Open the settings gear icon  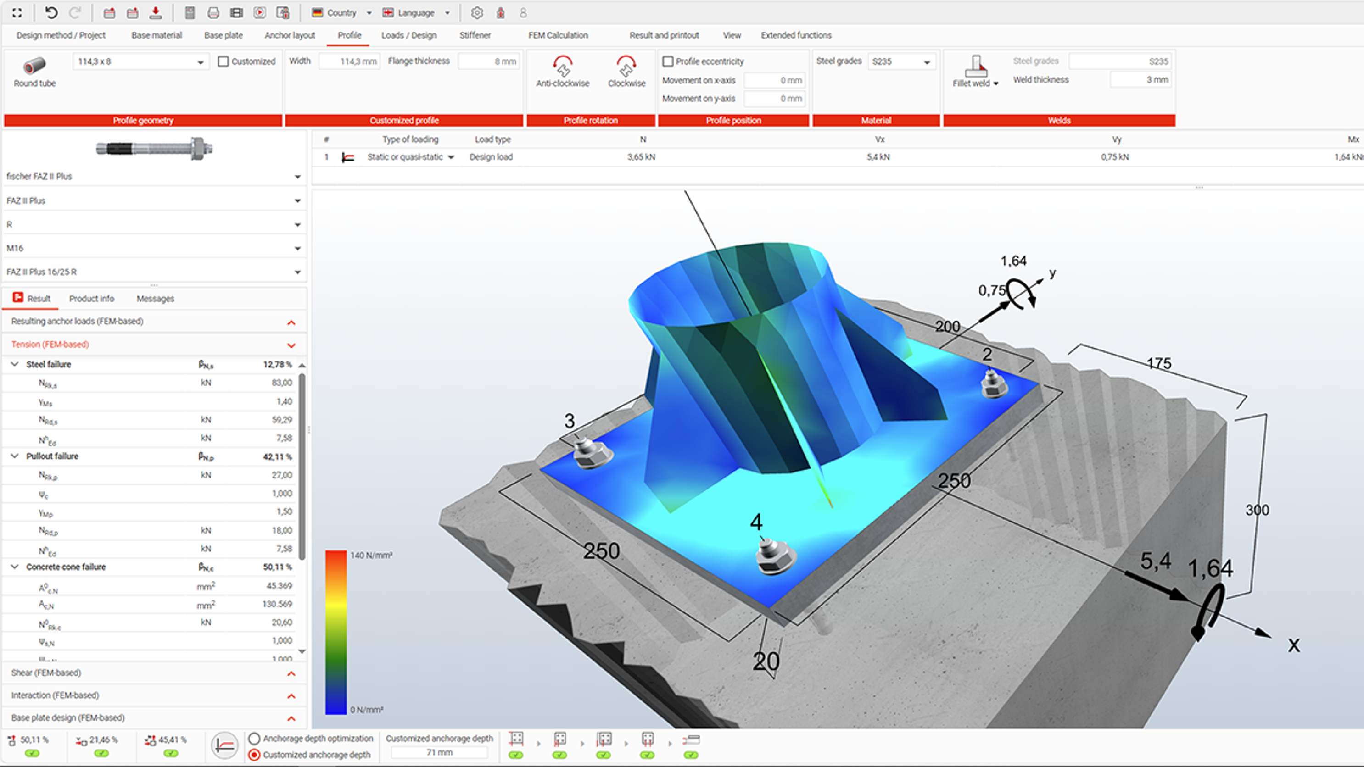(x=476, y=13)
